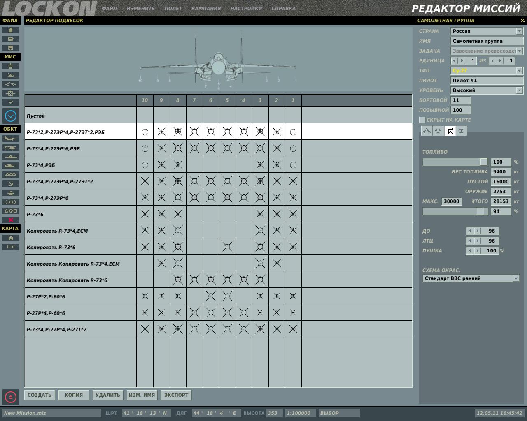Select payload Р-27Р*2,Р-60*6
Viewport: 527px width, 421px height.
point(219,296)
